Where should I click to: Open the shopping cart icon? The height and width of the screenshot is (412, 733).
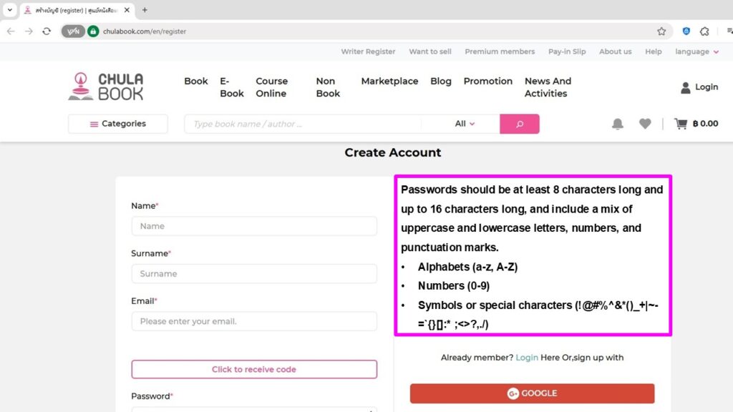tap(680, 124)
